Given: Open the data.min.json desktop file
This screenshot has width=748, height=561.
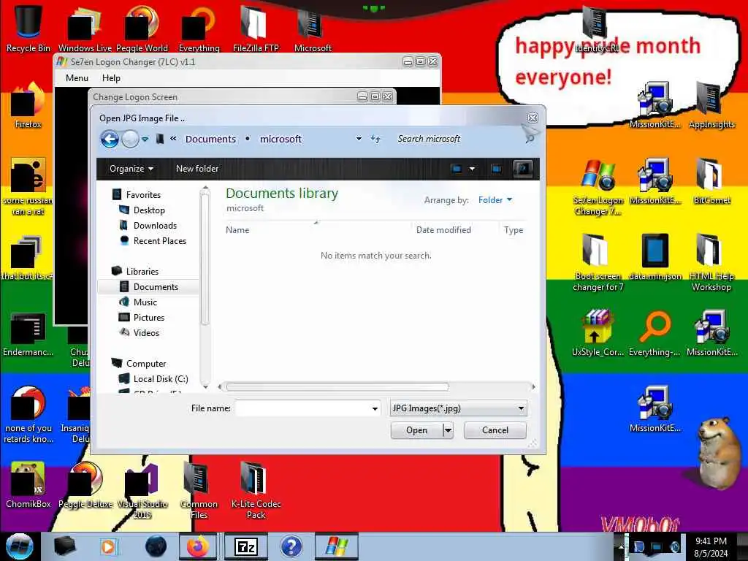Looking at the screenshot, I should [655, 256].
